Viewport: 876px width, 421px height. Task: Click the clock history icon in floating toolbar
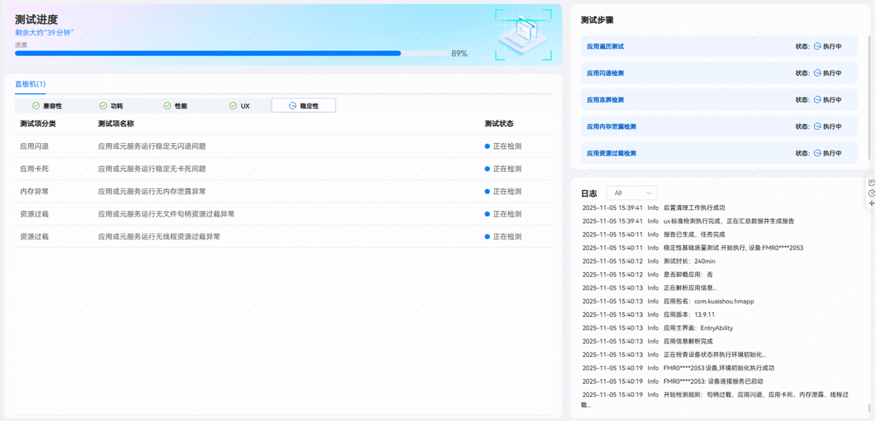point(872,193)
